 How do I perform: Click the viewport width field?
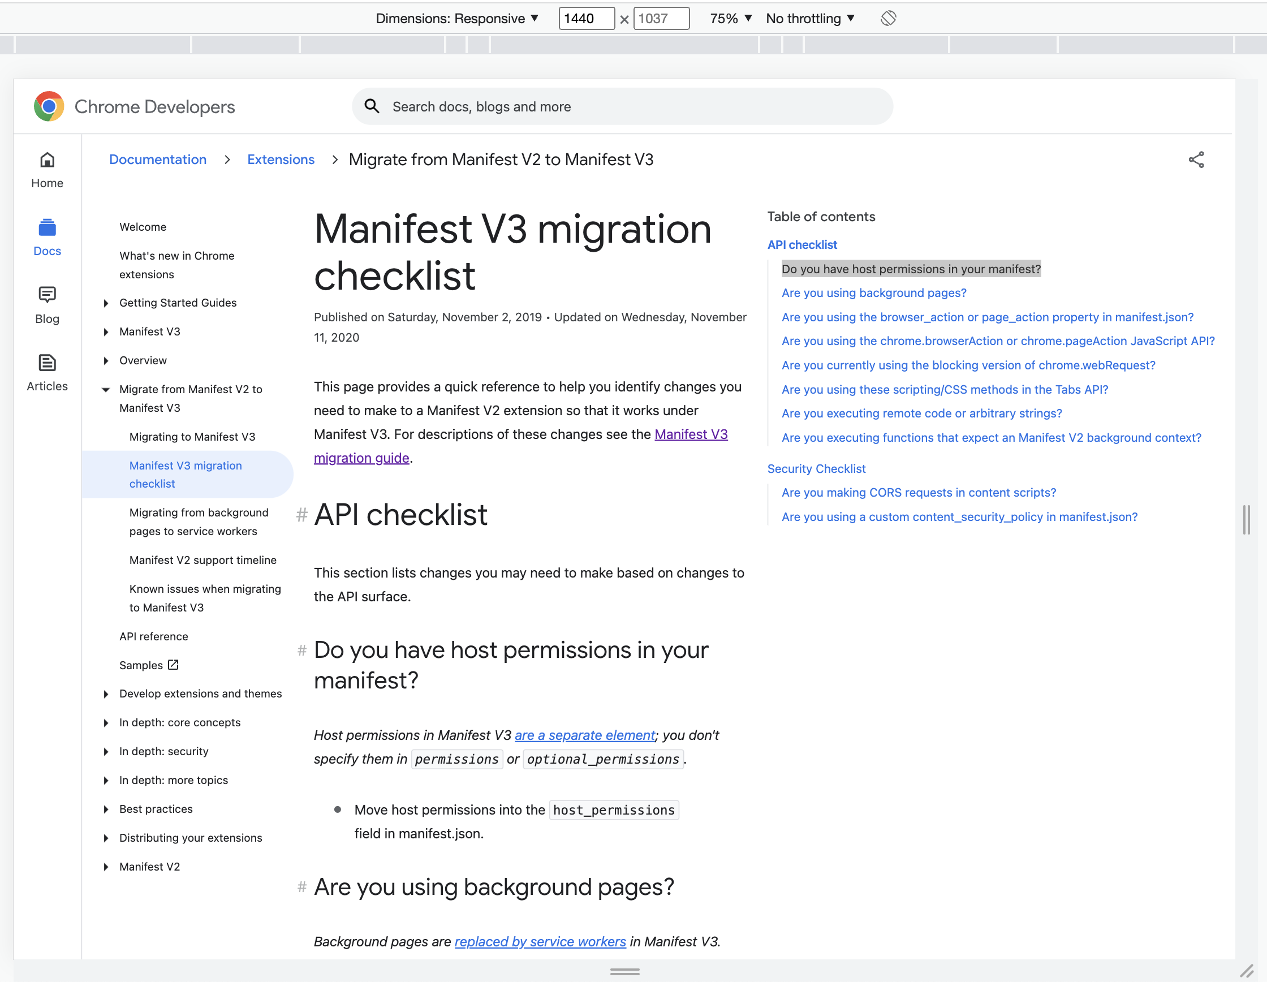586,18
